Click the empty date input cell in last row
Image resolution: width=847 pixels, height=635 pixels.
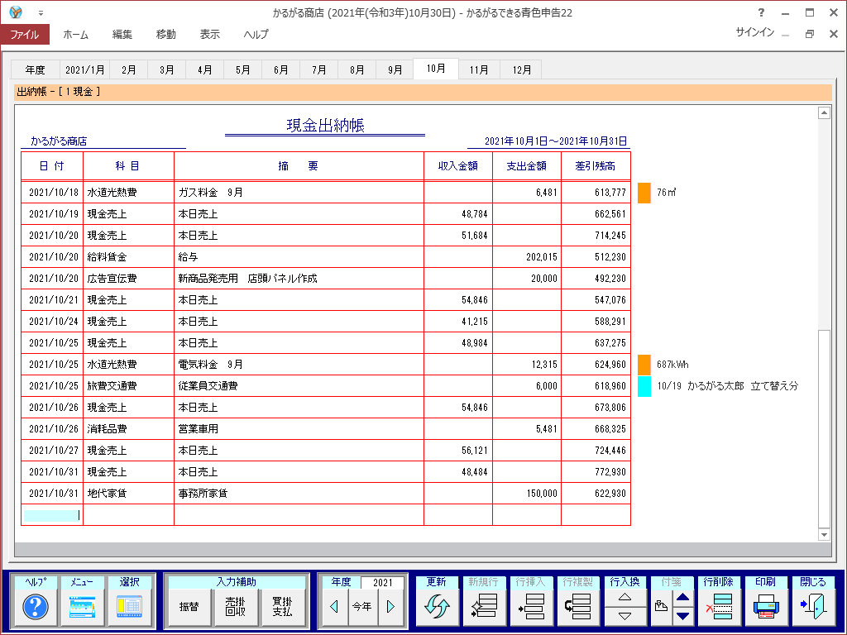[52, 515]
